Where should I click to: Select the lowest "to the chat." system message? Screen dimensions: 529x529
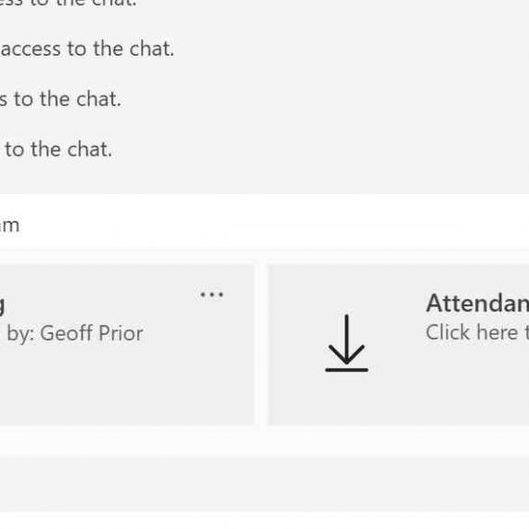click(58, 149)
